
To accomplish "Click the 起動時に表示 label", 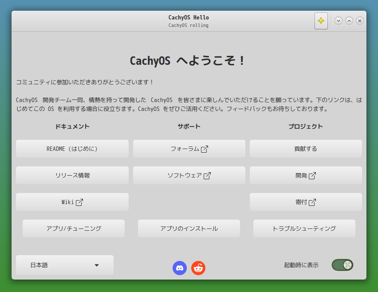I will point(301,265).
